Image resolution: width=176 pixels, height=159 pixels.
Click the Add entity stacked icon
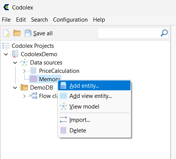point(63,86)
